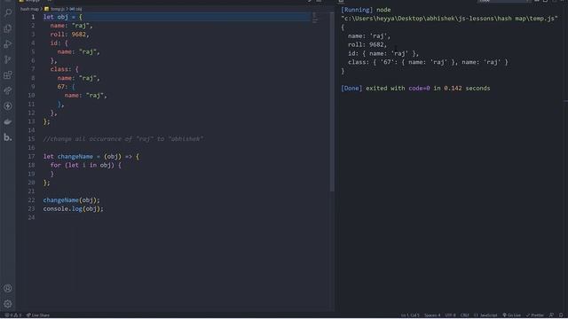Screen dimensions: 568x319
Task: Click 'roll: 9682,' in the code editor
Action: 69,35
